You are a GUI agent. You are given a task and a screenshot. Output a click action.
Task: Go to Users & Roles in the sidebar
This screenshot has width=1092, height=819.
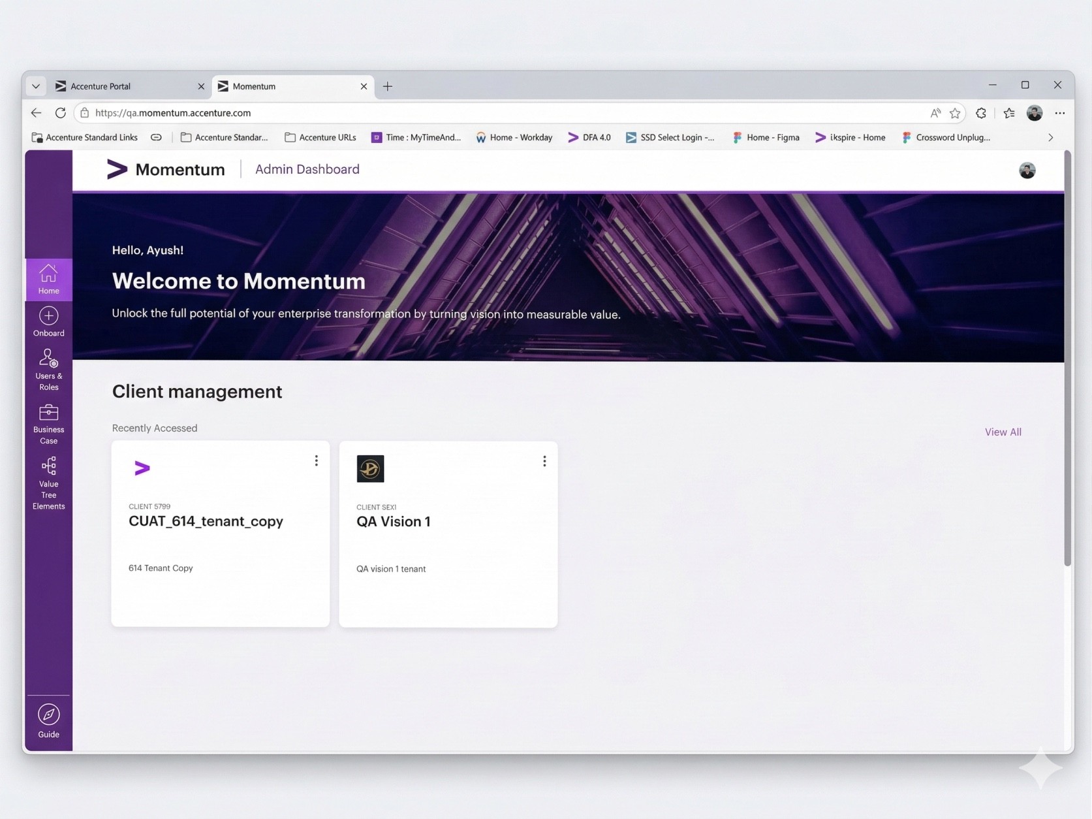coord(48,370)
